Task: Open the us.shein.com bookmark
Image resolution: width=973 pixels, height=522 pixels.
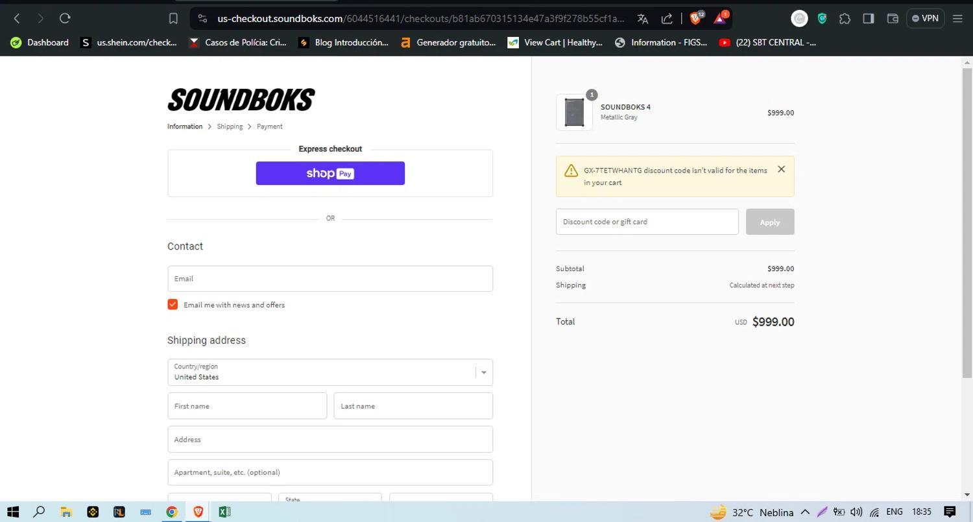Action: (128, 42)
